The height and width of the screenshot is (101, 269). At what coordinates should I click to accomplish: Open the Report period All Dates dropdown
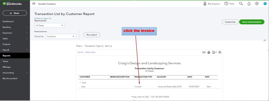click(50, 25)
